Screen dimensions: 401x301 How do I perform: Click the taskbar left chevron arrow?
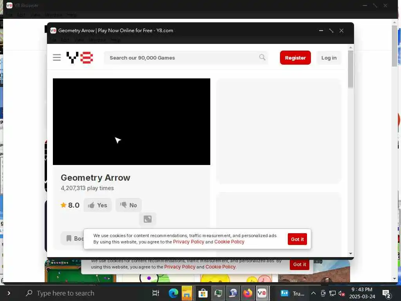(x=9, y=293)
